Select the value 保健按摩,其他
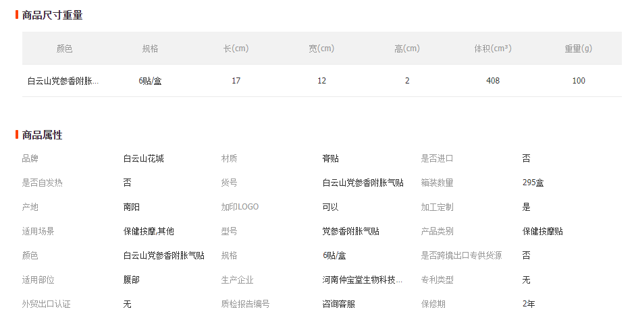Image resolution: width=634 pixels, height=322 pixels. 149,231
